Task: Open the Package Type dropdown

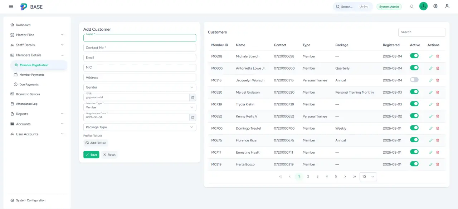Action: coord(140,127)
